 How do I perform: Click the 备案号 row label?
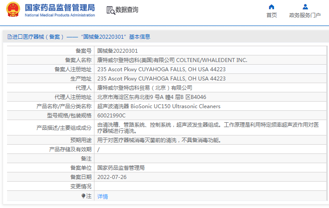[83, 51]
